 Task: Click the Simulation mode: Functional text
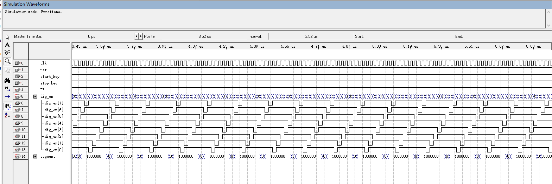(33, 12)
